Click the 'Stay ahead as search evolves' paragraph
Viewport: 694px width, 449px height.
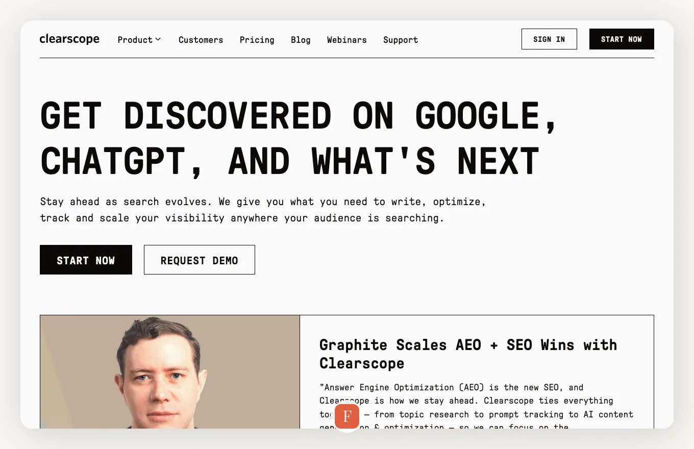click(263, 210)
